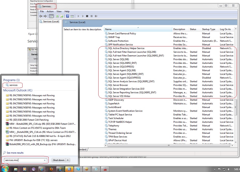Open the Help menu
The width and height of the screenshot is (240, 172).
[67, 11]
